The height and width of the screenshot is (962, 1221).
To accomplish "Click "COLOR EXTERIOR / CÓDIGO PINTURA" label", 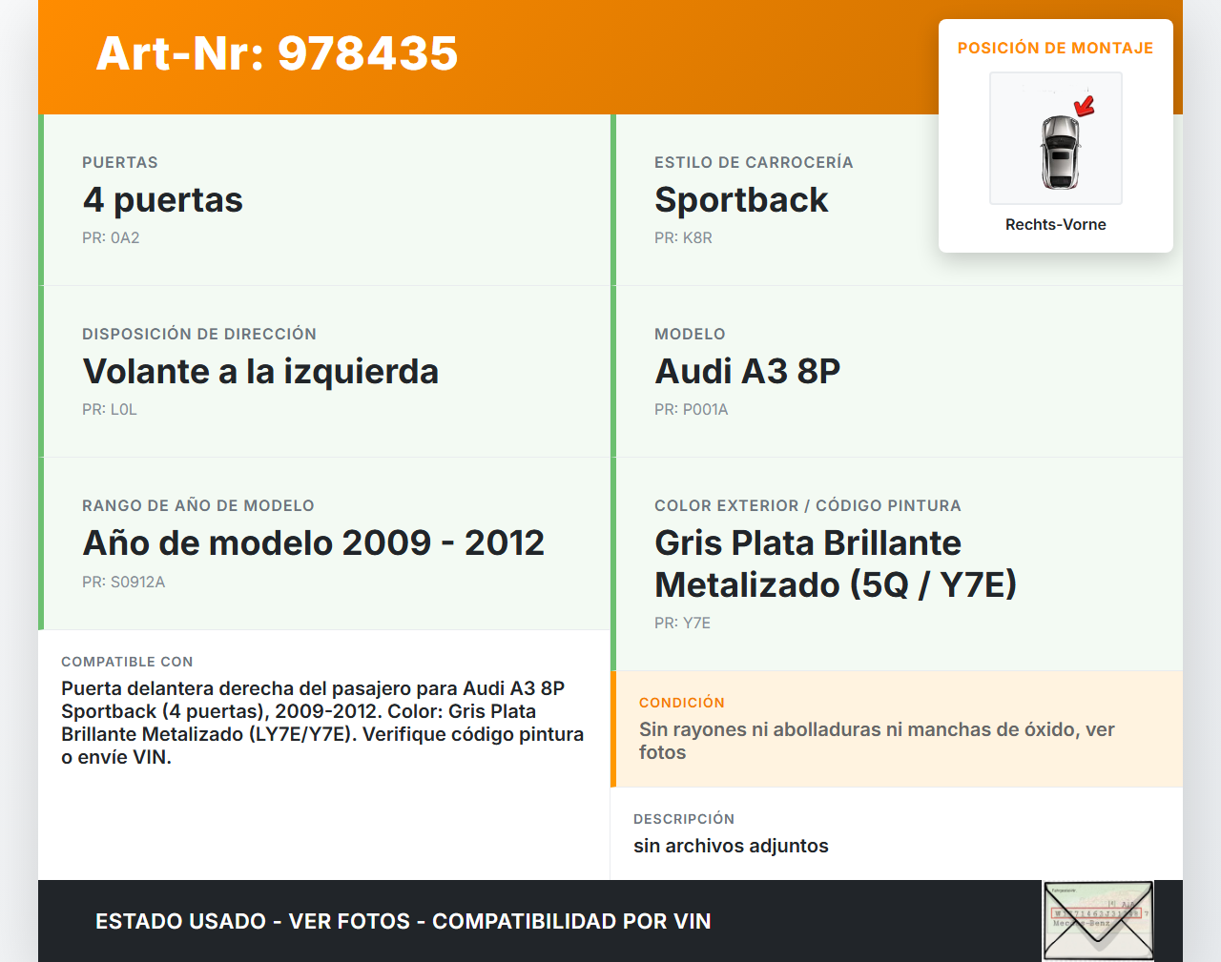I will click(808, 505).
